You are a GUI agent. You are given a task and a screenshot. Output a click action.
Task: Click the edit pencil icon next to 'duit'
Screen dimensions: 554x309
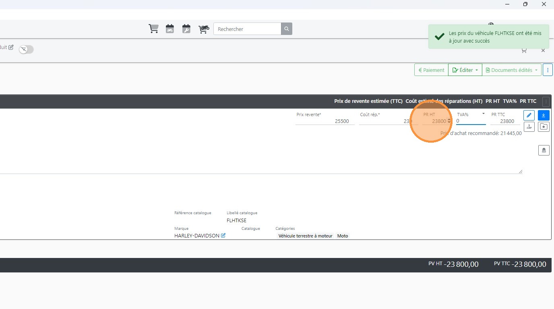(11, 47)
